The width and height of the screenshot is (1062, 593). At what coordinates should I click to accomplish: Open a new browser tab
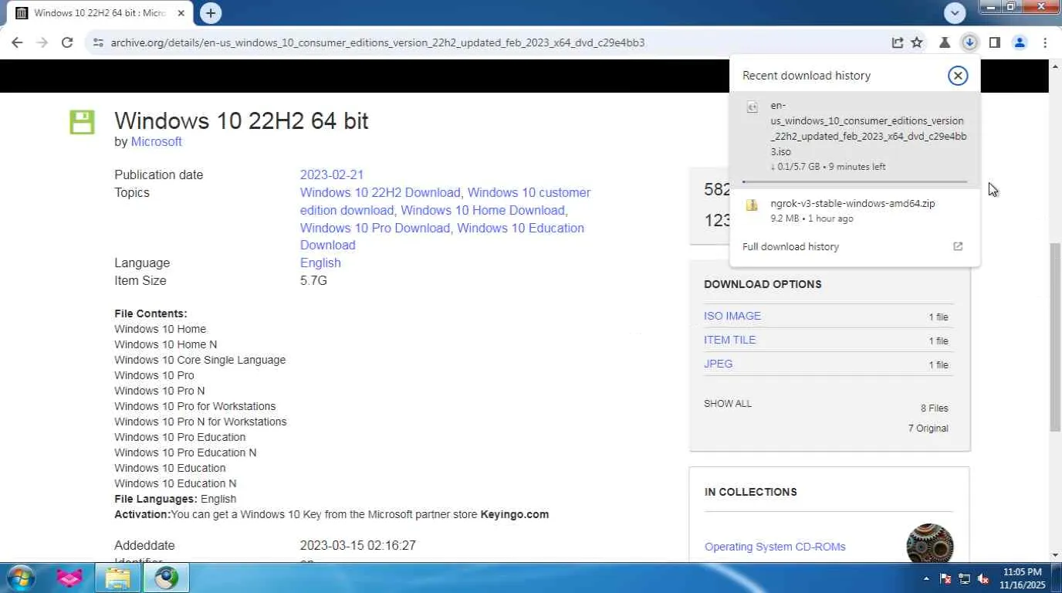210,13
